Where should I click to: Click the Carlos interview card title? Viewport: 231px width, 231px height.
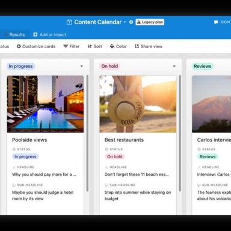click(x=214, y=140)
